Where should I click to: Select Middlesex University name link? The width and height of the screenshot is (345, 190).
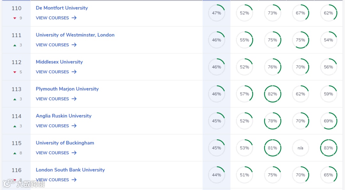59,62
